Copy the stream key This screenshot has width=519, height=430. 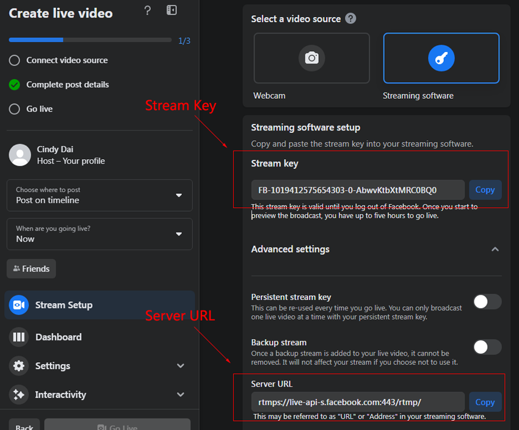(x=485, y=190)
